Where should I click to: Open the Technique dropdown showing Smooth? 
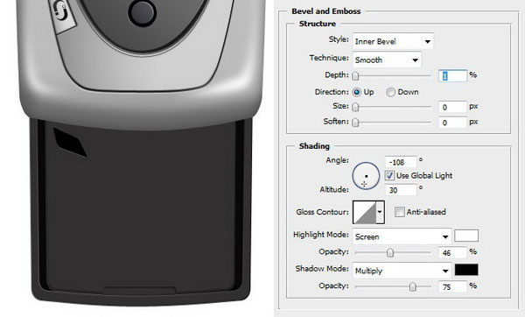click(387, 60)
